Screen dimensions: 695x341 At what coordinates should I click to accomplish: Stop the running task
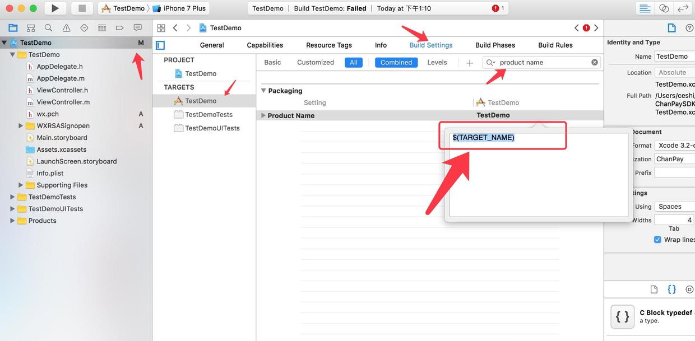click(x=82, y=8)
